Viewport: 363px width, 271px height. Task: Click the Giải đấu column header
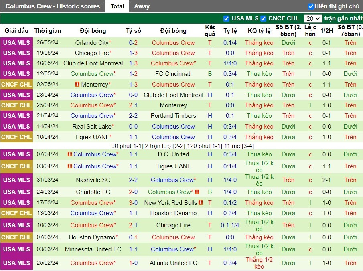point(16,31)
